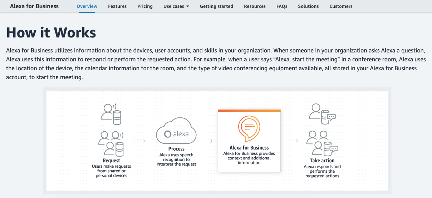Screen dimensions: 432x198
Task: Go to the Features tab
Action: [117, 6]
